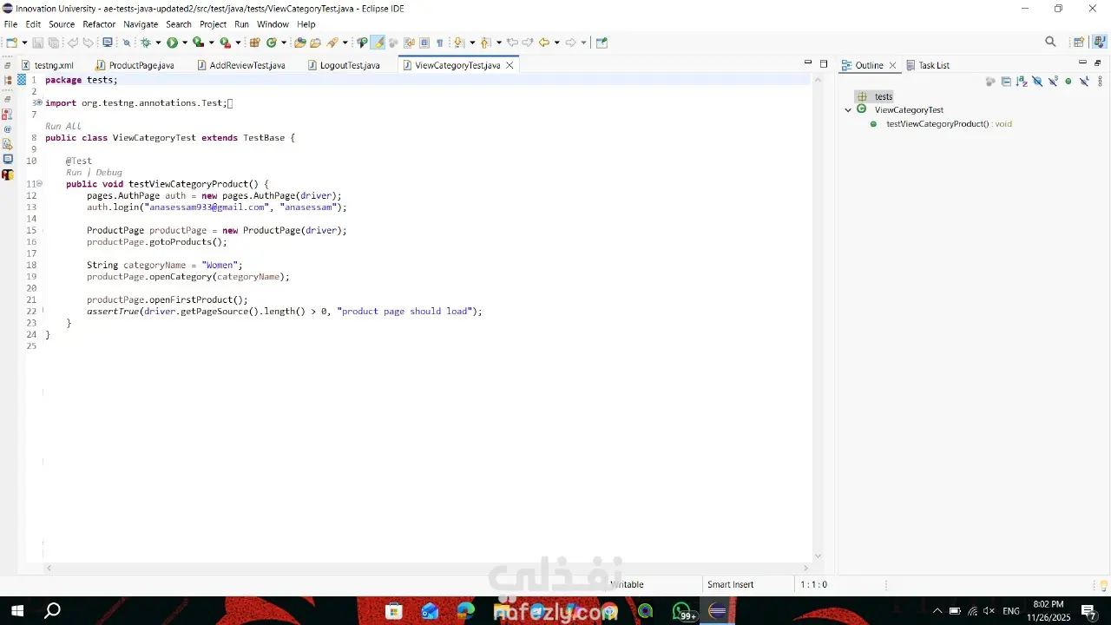Open the Debug dropdown arrow
This screenshot has height=625, width=1111.
(158, 43)
